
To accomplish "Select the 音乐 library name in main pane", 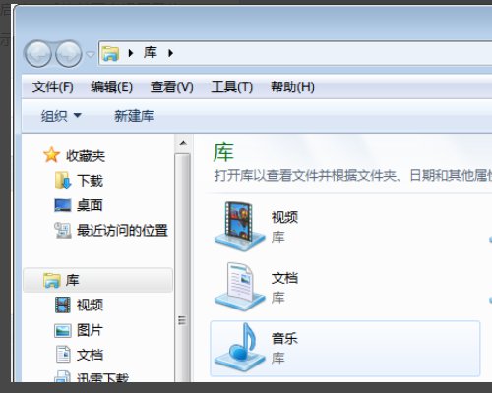I will coord(284,338).
